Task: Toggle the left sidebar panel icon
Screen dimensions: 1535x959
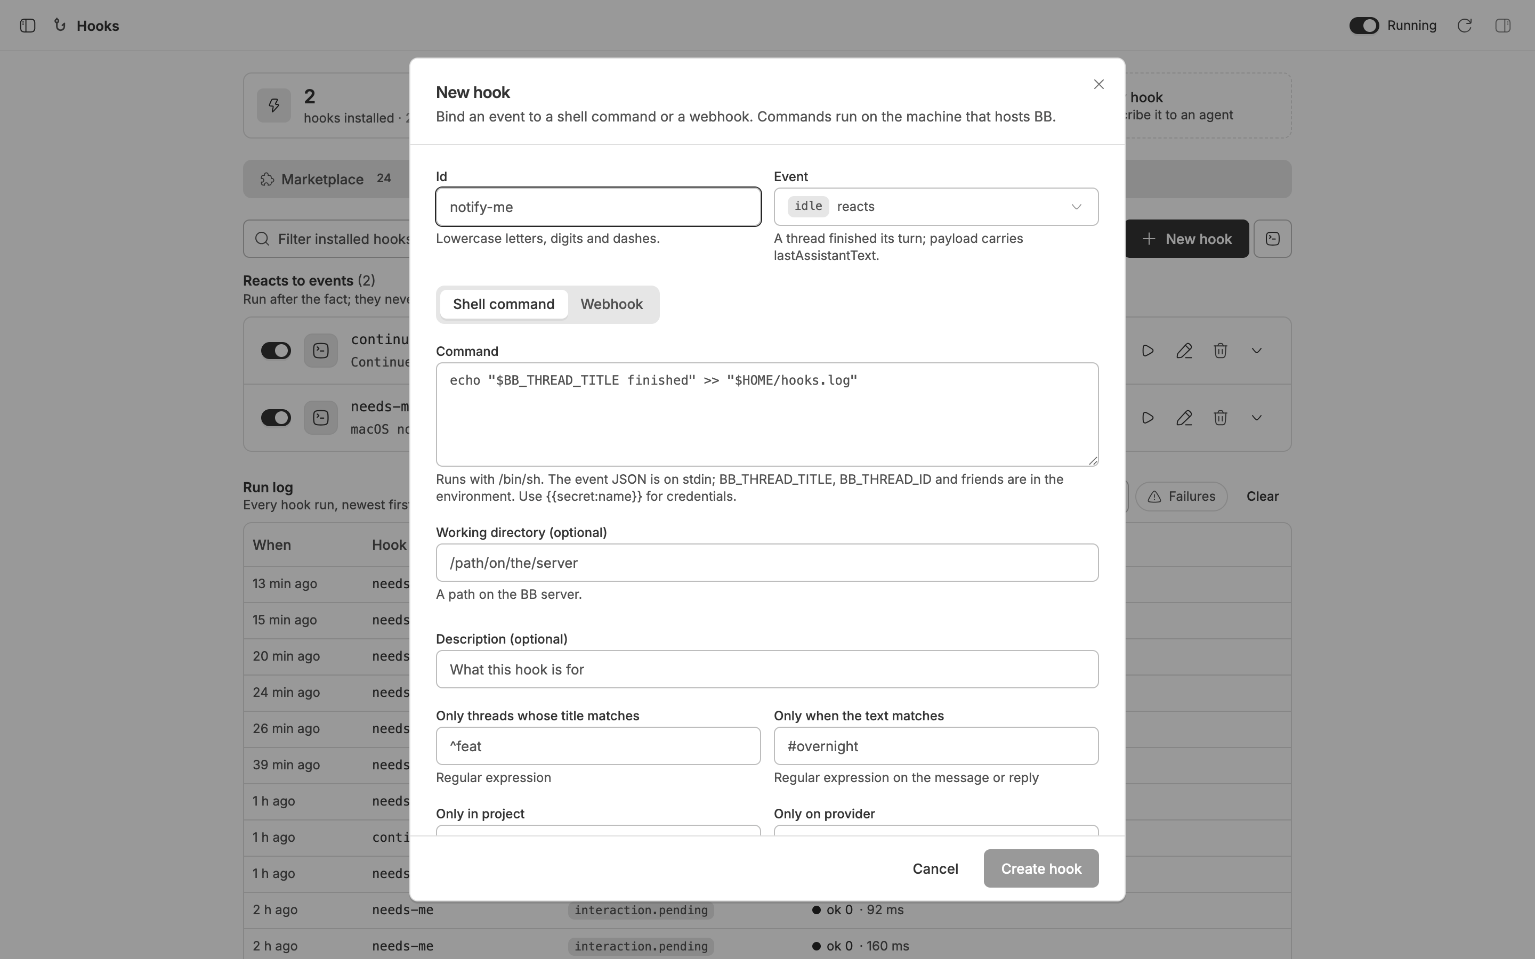Action: [27, 26]
